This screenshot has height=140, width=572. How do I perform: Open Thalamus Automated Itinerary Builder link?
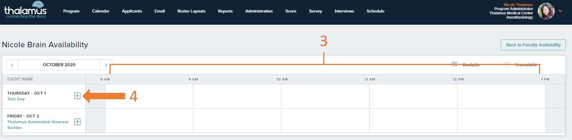(38, 125)
